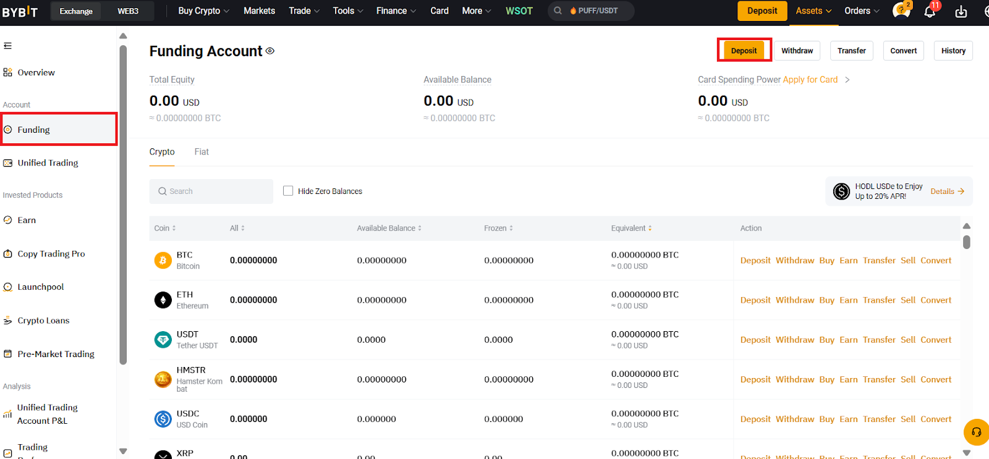Open floating headset support button
Image resolution: width=989 pixels, height=459 pixels.
click(x=976, y=432)
